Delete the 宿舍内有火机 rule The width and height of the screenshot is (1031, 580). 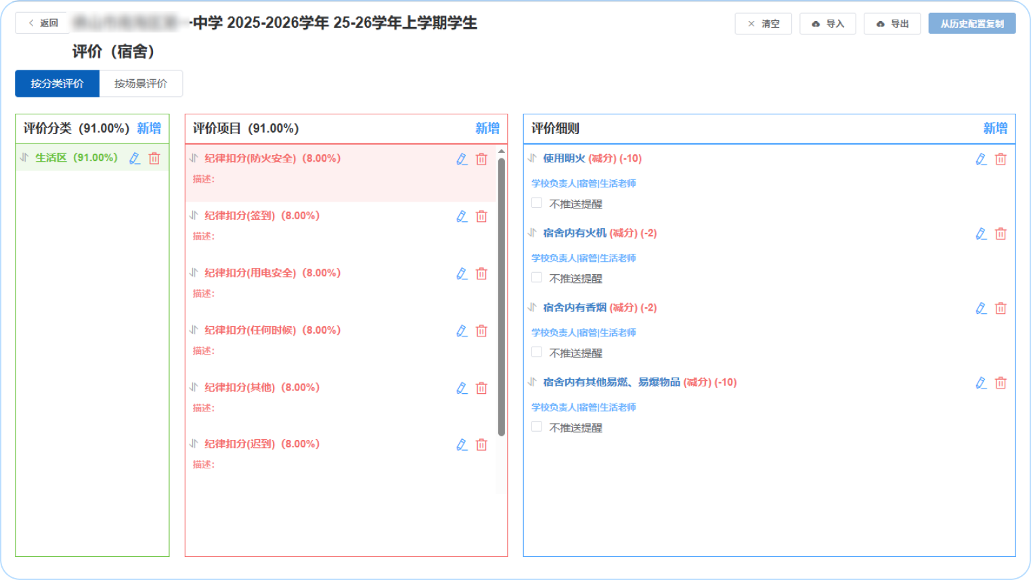coord(1001,234)
